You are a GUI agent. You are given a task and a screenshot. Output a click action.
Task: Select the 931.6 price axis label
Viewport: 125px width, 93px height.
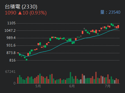pyautogui.click(x=11, y=45)
